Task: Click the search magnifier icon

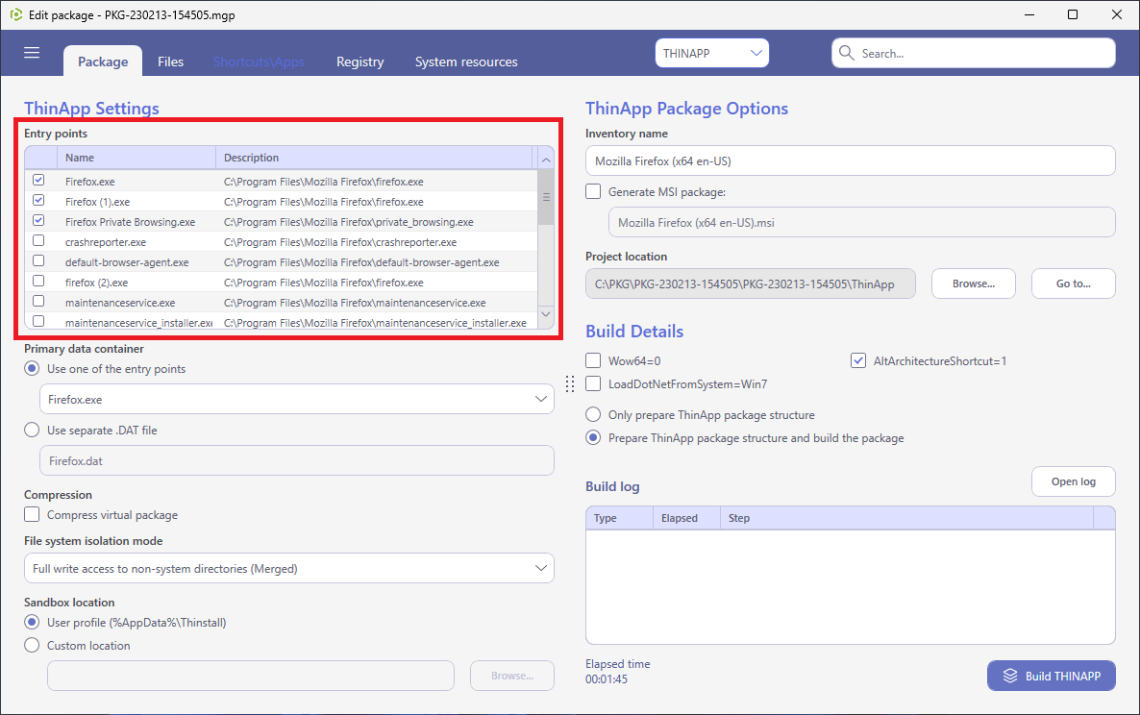Action: pyautogui.click(x=846, y=53)
